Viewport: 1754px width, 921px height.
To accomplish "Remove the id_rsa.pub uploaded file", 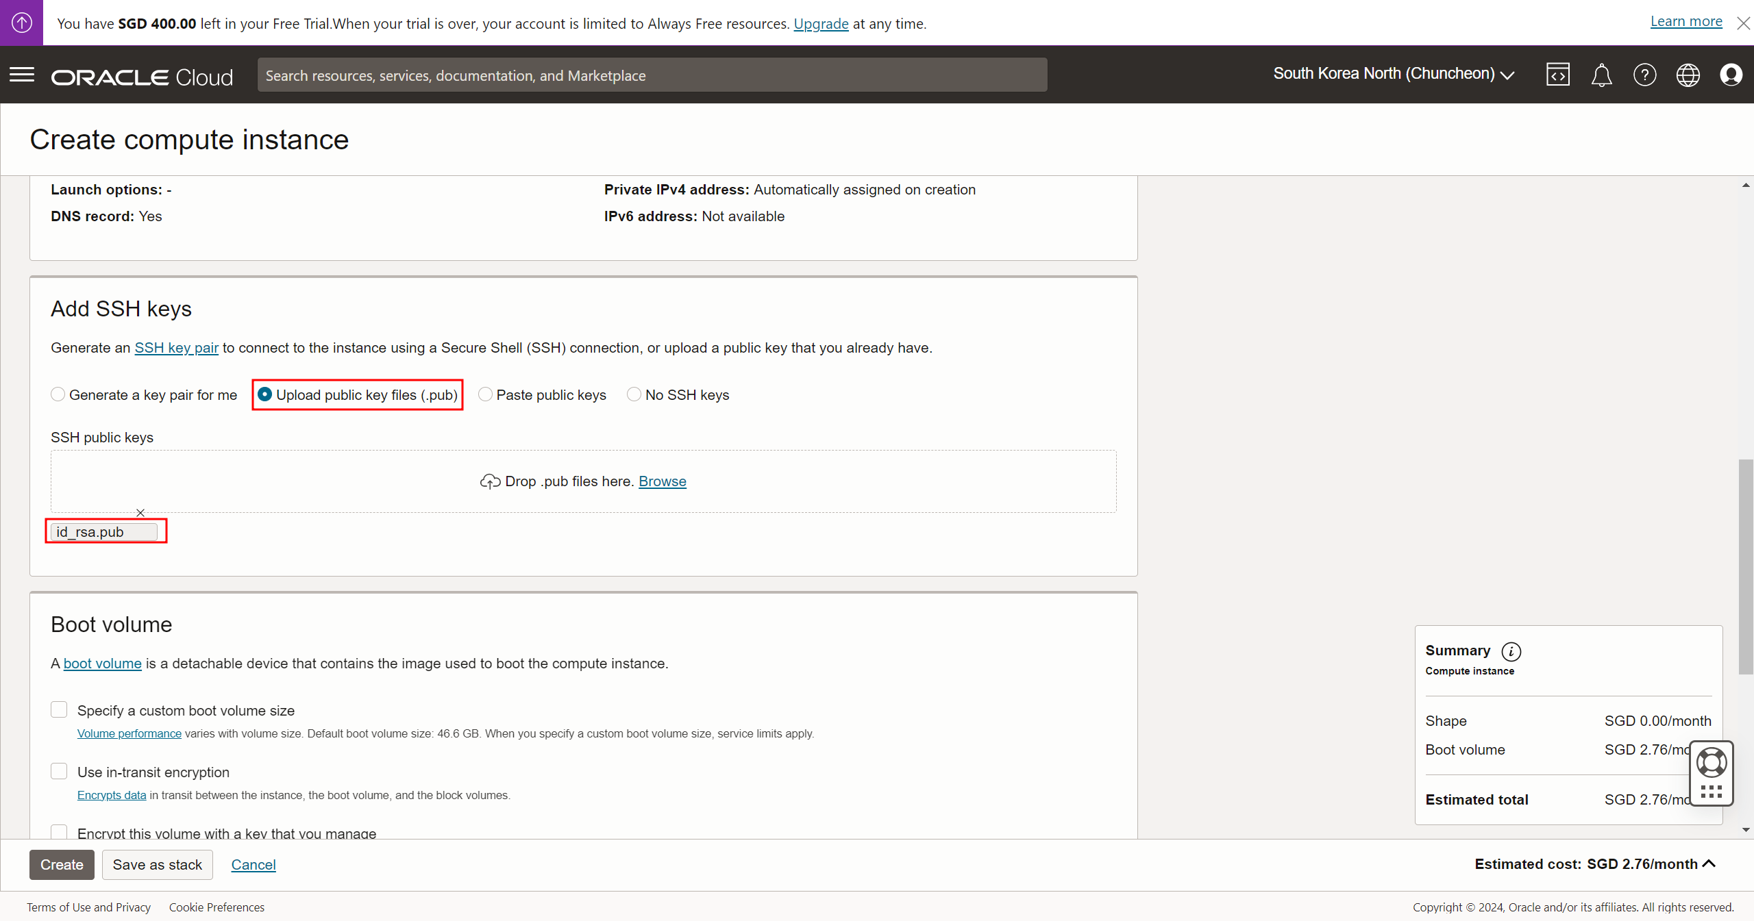I will click(140, 513).
